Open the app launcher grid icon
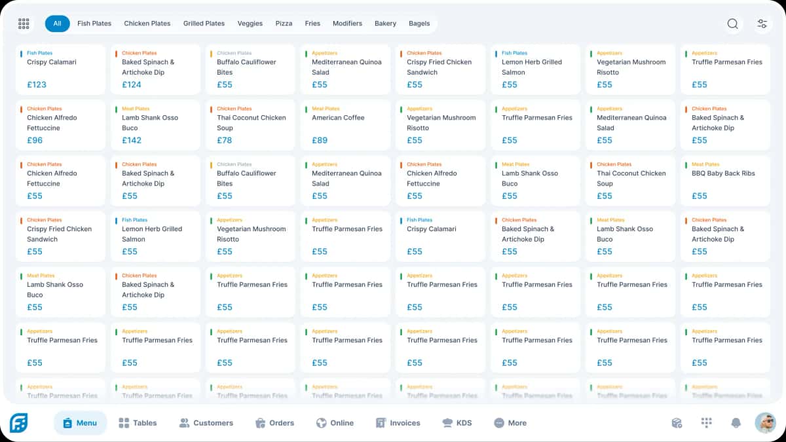The image size is (786, 442). 24,23
